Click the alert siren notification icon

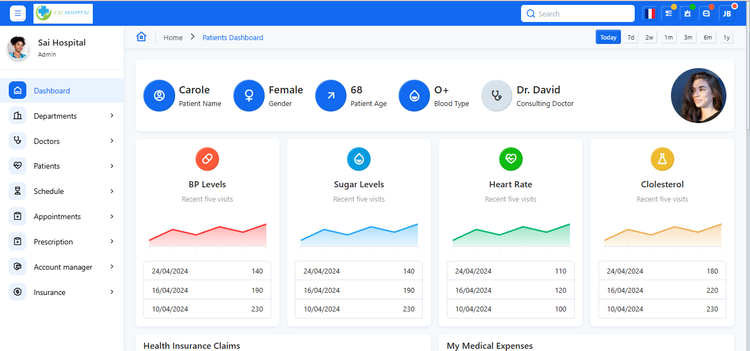point(687,14)
